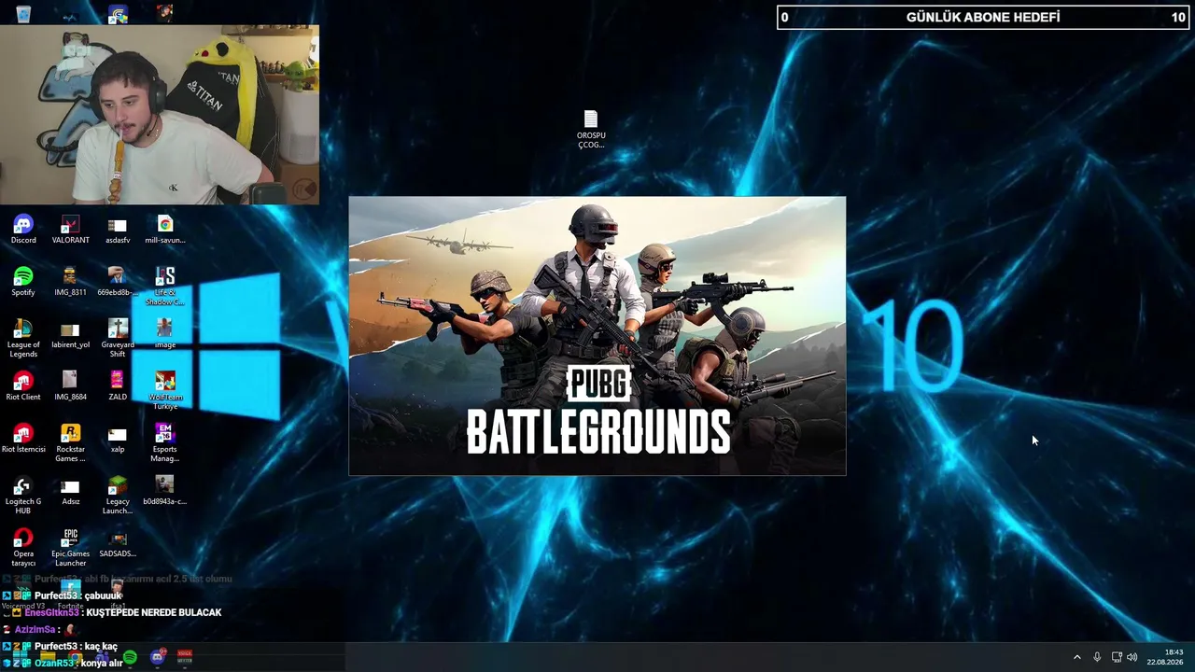Click the webcam overlay of the streamer
The width and height of the screenshot is (1195, 672).
160,115
